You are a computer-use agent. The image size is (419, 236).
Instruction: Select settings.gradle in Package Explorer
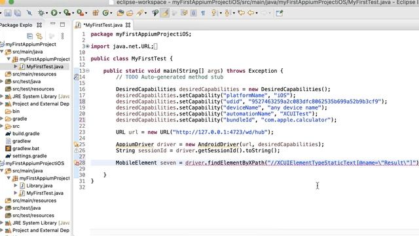tap(29, 156)
